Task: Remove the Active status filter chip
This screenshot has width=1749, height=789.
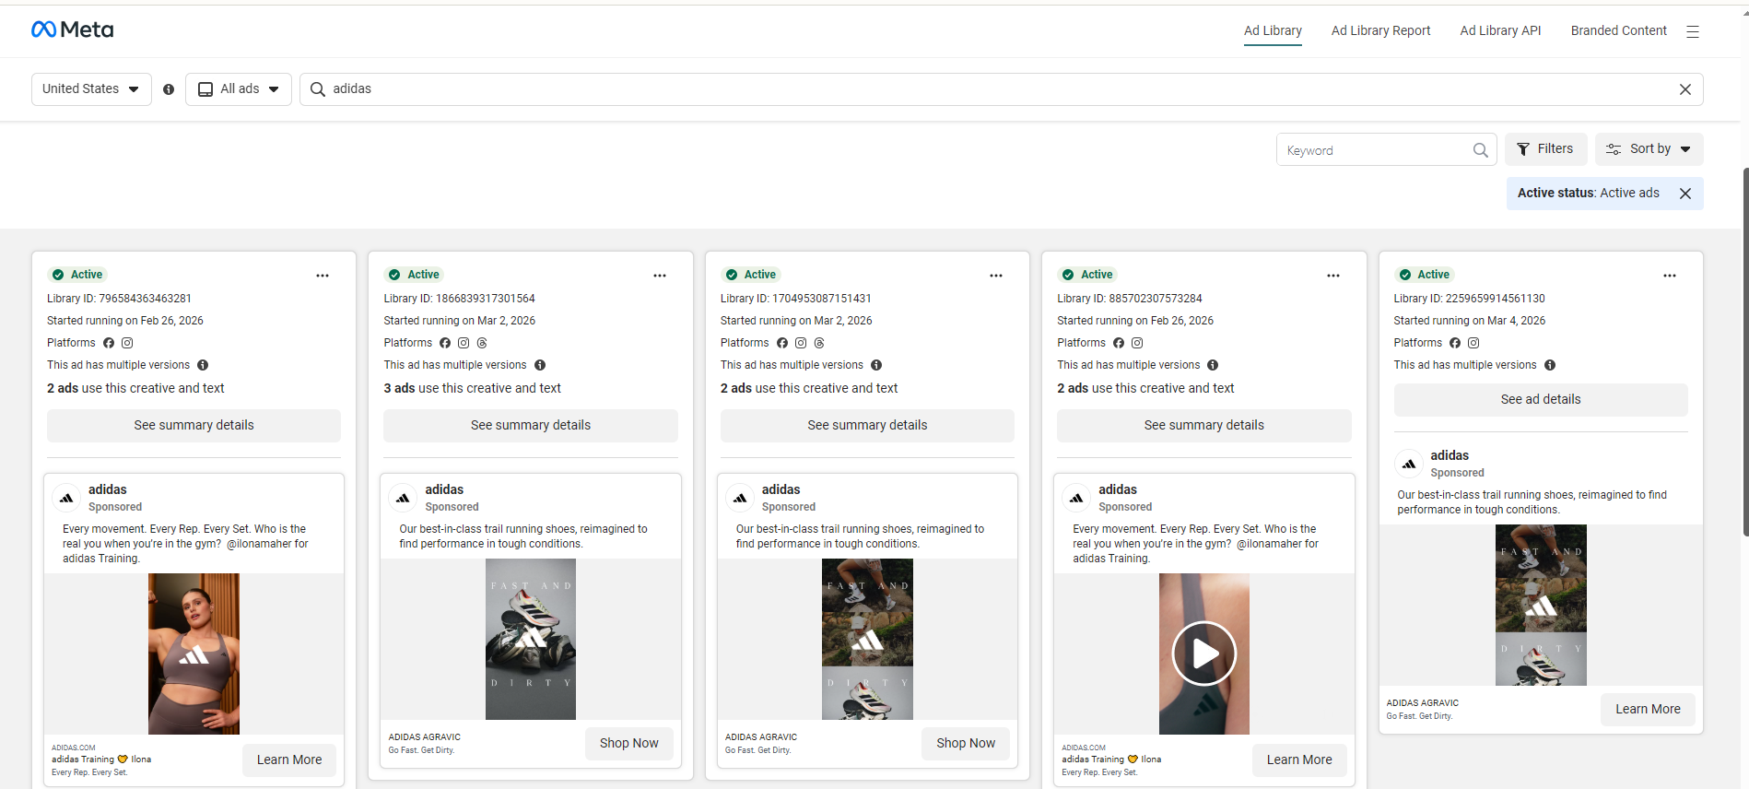Action: 1685,194
